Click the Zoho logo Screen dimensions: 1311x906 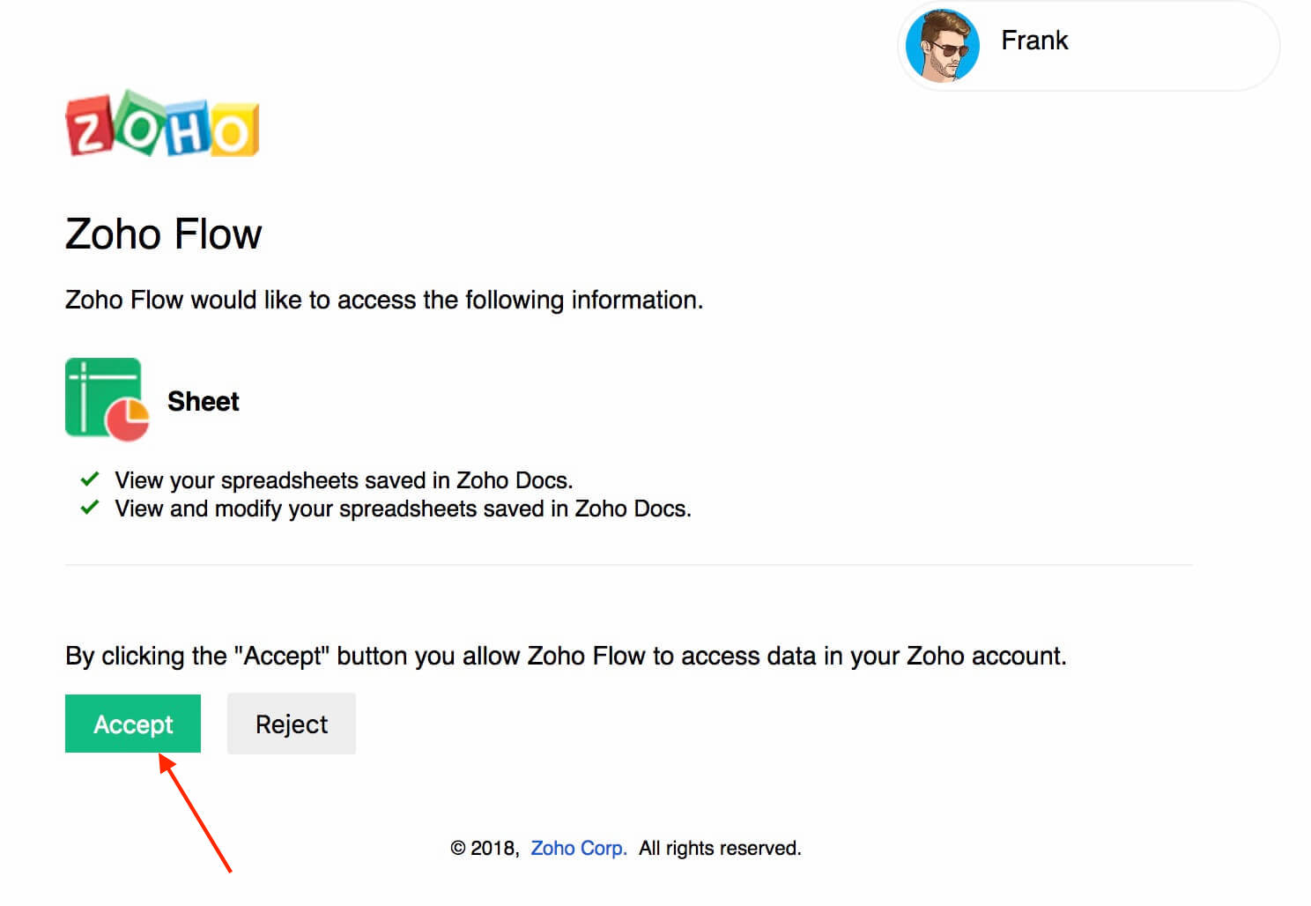[x=162, y=124]
